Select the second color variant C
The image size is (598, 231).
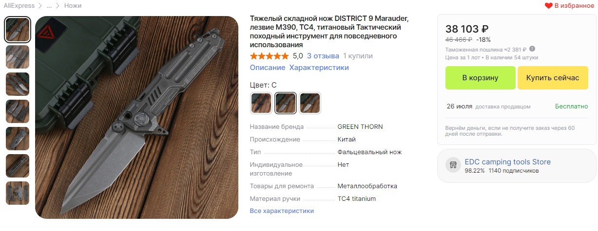click(286, 103)
